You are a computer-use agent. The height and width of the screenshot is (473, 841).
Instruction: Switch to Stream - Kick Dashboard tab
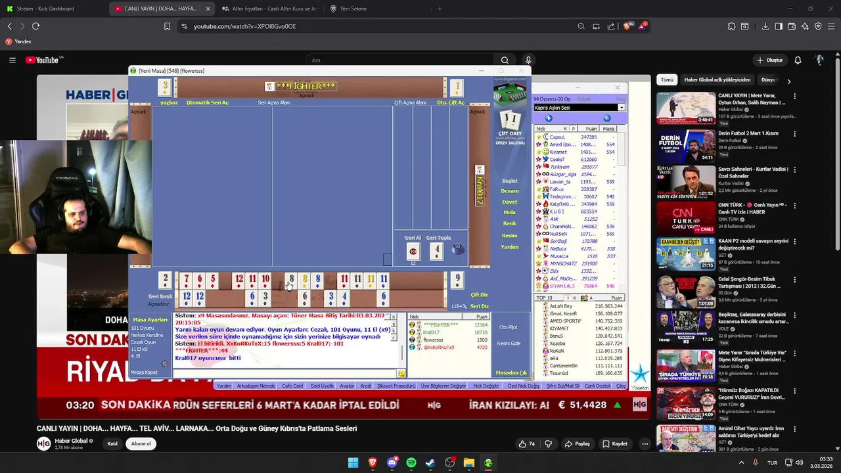coord(53,9)
